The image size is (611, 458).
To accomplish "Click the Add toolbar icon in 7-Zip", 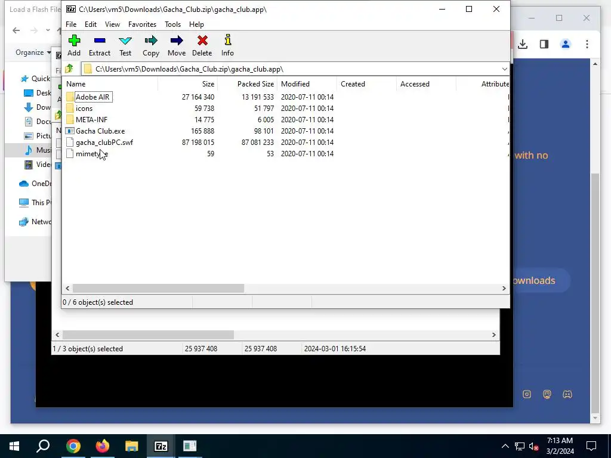I will (x=74, y=45).
